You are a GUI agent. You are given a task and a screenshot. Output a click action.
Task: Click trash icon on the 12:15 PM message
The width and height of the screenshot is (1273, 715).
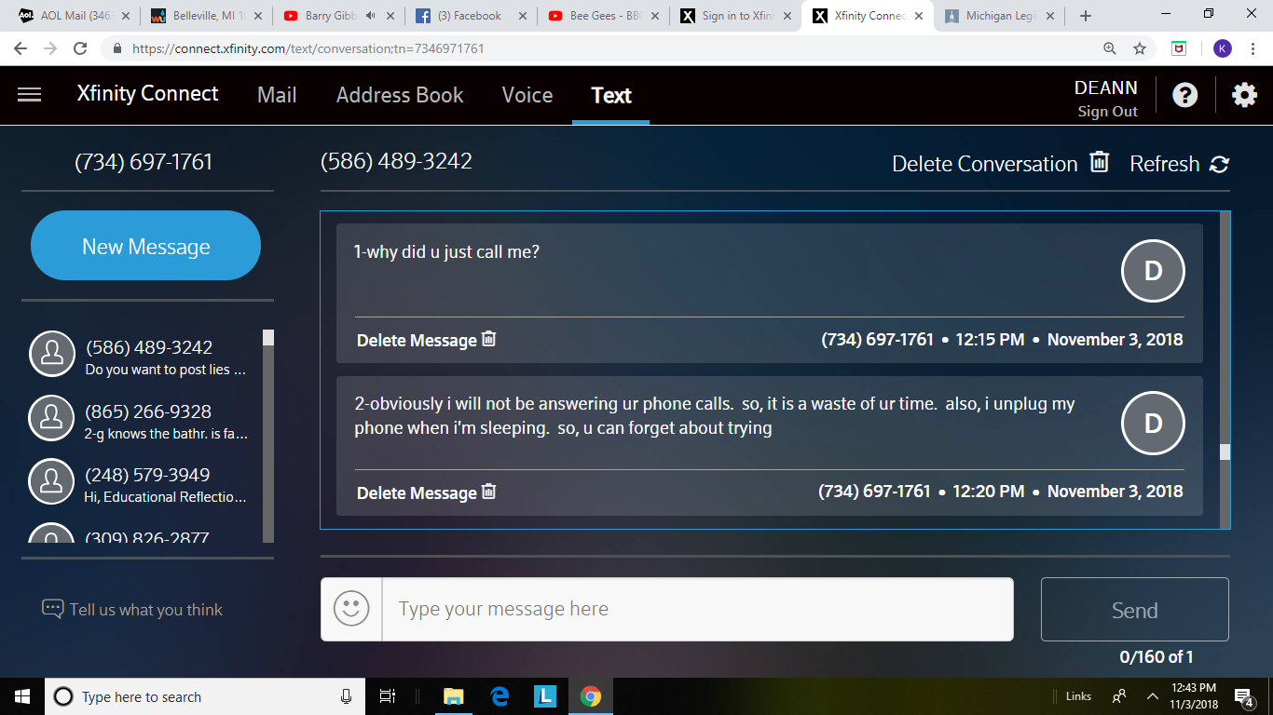[x=488, y=339]
